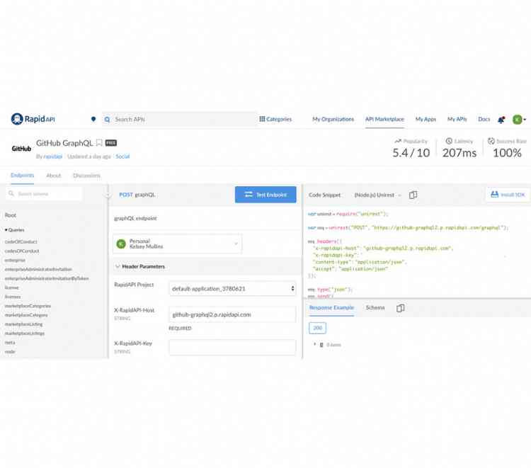This screenshot has width=531, height=468.
Task: Click the Popularity trend icon
Action: [398, 141]
